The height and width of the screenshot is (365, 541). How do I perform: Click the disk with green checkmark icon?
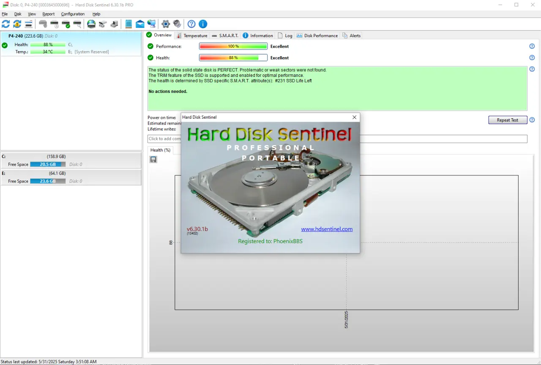[x=66, y=24]
